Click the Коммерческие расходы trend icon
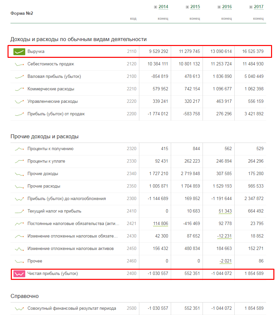The image size is (275, 315). [19, 89]
